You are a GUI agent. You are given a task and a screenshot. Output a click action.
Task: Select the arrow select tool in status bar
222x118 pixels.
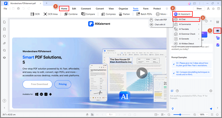[x=92, y=115]
